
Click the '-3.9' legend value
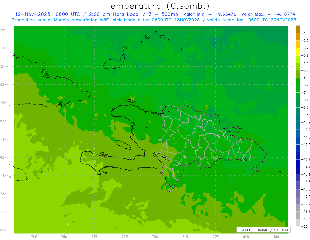[305, 55]
